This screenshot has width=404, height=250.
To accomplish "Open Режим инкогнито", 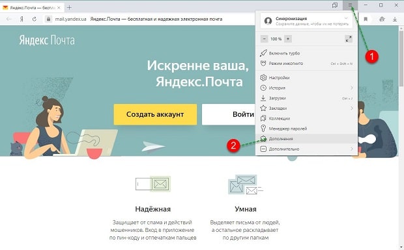I will click(306, 64).
